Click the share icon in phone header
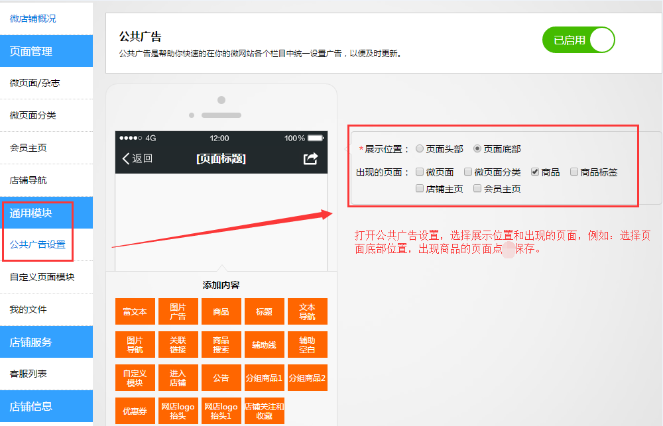The width and height of the screenshot is (663, 426). pyautogui.click(x=310, y=158)
